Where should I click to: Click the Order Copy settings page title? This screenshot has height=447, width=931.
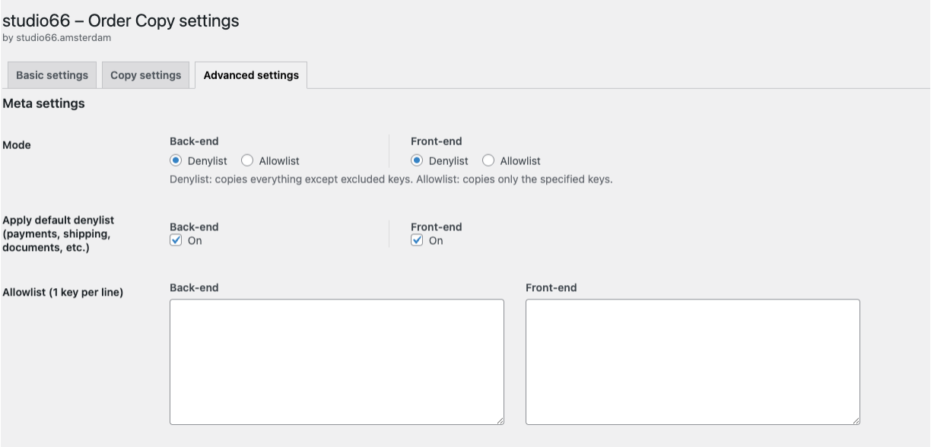pos(121,21)
